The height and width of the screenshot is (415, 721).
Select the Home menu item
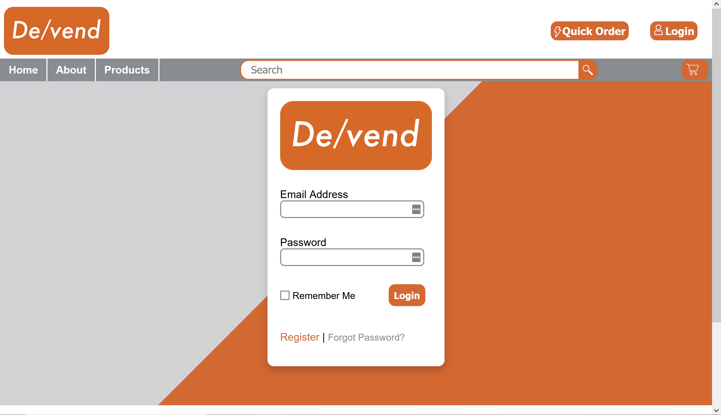[x=23, y=70]
